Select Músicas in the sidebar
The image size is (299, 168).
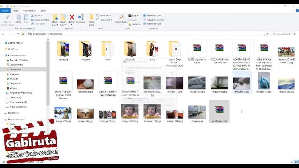[x=14, y=79]
